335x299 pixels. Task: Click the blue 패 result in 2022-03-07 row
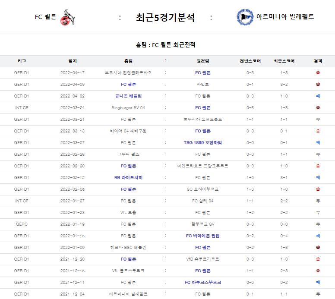(x=318, y=143)
